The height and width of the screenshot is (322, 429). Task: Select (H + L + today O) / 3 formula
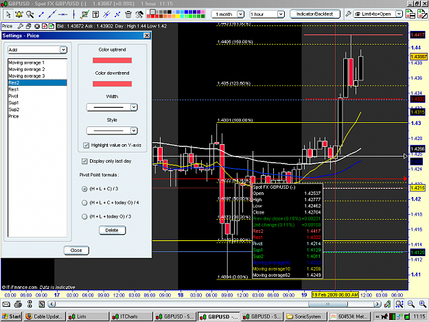click(84, 217)
